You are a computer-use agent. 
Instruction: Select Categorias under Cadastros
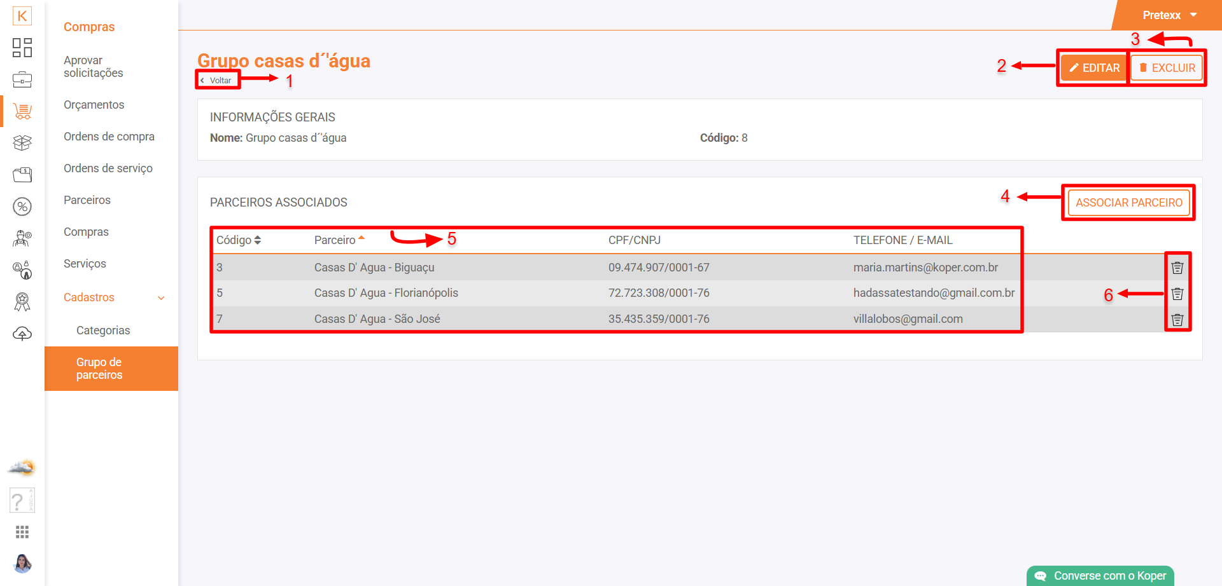[103, 330]
